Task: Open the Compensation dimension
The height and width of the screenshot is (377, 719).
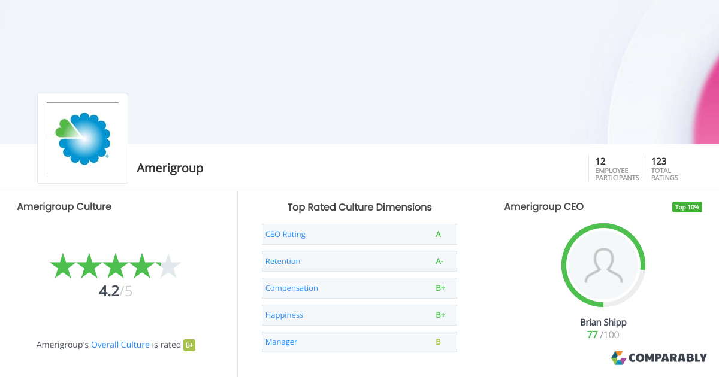Action: (359, 288)
